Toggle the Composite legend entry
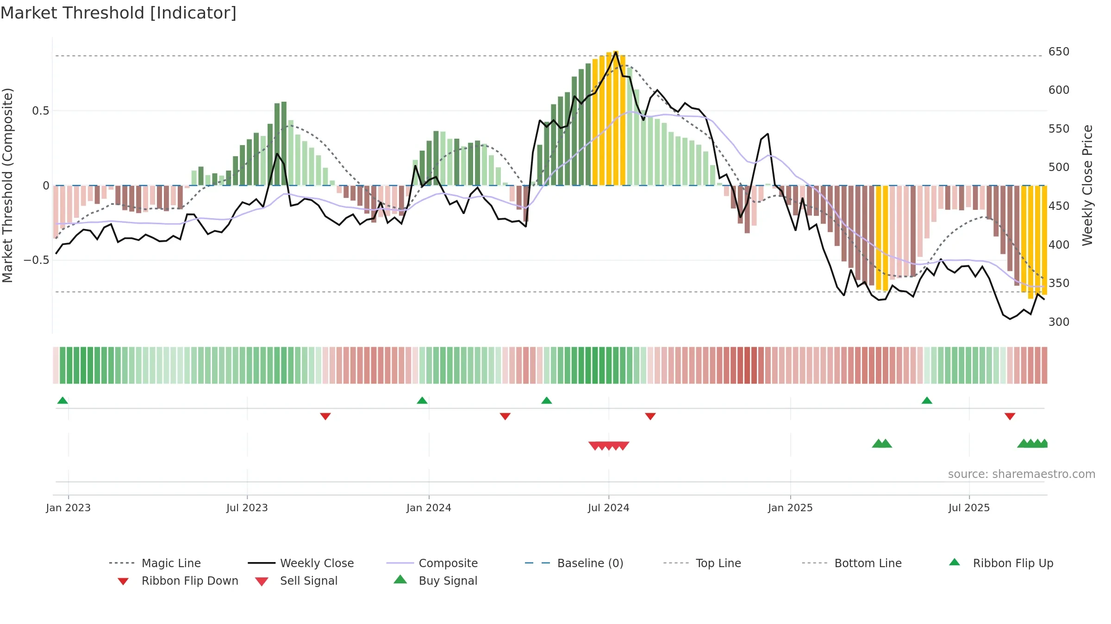This screenshot has width=1111, height=624. click(432, 563)
